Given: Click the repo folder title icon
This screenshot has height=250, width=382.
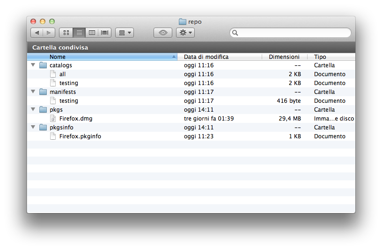Looking at the screenshot, I should tap(183, 21).
